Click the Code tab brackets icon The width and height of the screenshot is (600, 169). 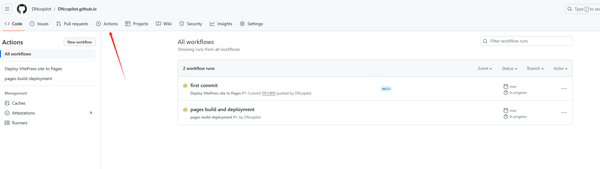pos(7,24)
